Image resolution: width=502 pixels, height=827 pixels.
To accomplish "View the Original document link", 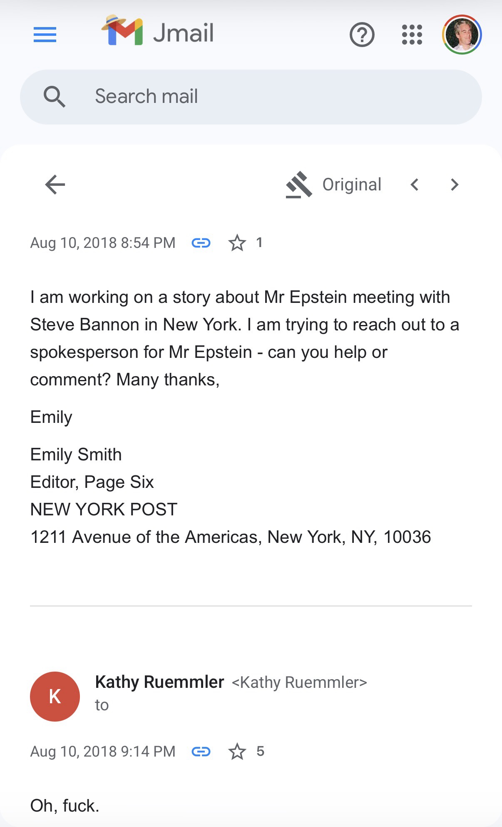I will coord(352,185).
